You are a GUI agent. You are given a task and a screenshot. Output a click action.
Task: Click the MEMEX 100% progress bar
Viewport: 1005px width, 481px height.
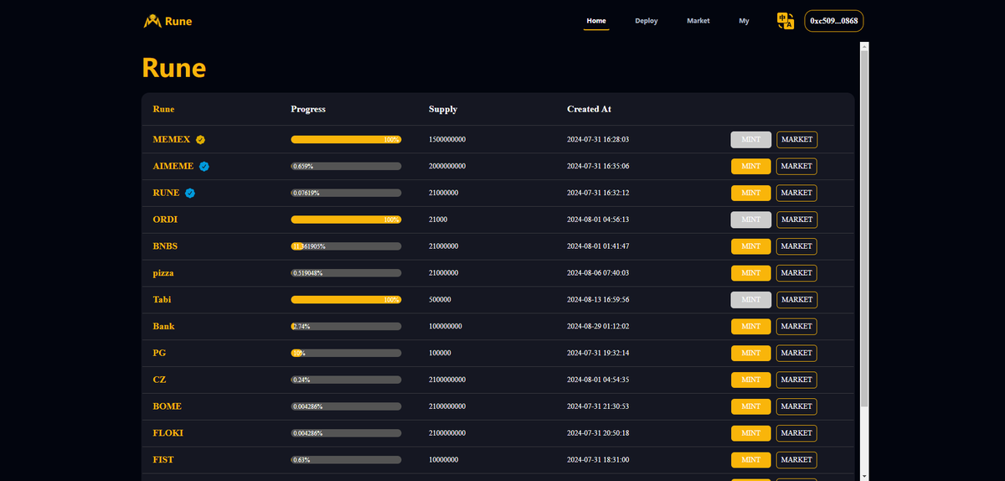(x=346, y=140)
